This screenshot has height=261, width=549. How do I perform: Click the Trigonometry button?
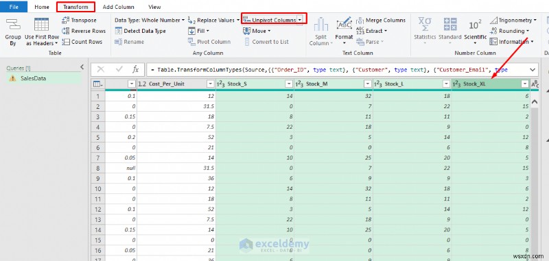[513, 21]
